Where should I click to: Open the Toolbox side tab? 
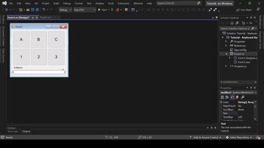[x=3, y=19]
